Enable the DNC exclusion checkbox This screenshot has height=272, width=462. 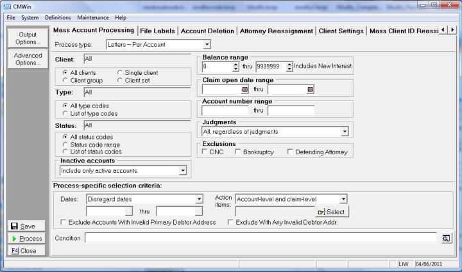click(205, 152)
